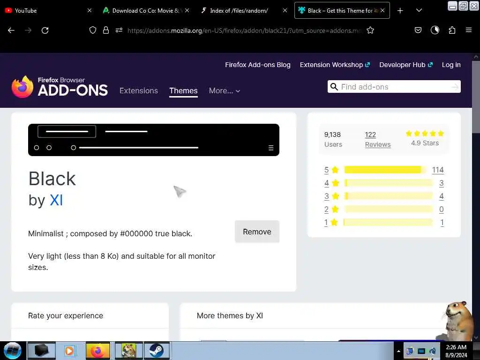
Task: Switch to Download Co Co: Movie tab
Action: 146,10
